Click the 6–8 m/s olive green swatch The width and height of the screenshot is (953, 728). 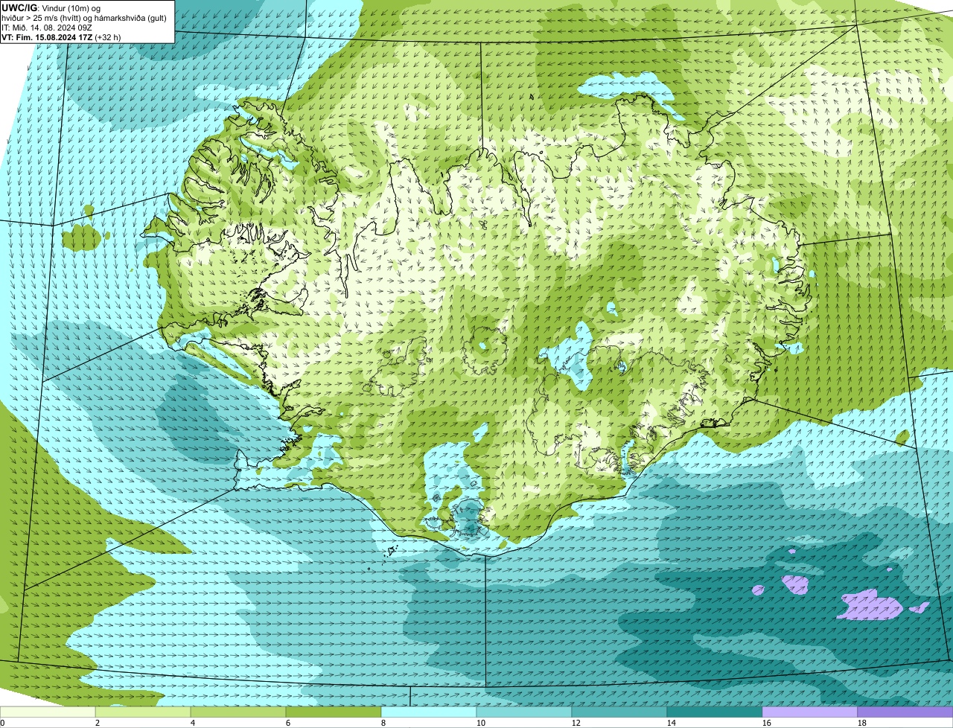pyautogui.click(x=334, y=712)
